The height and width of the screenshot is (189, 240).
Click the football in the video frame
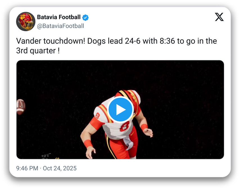21,106
